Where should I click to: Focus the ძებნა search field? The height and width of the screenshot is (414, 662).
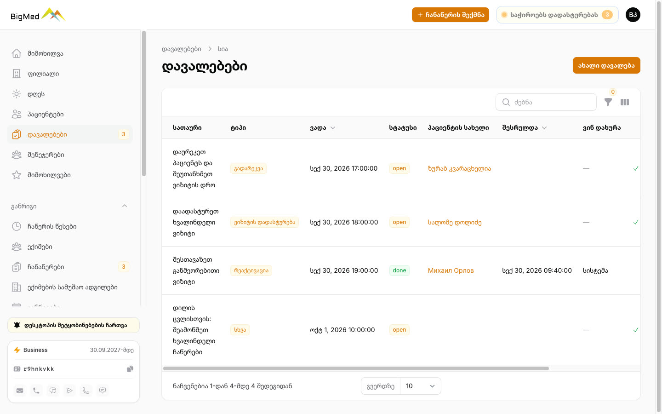pos(546,102)
